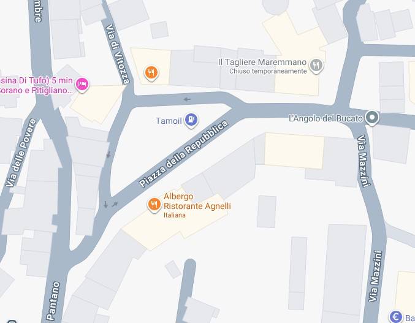The width and height of the screenshot is (415, 323).
Task: Click the Albergo Ristorante Agnelli label
Action: tap(197, 201)
